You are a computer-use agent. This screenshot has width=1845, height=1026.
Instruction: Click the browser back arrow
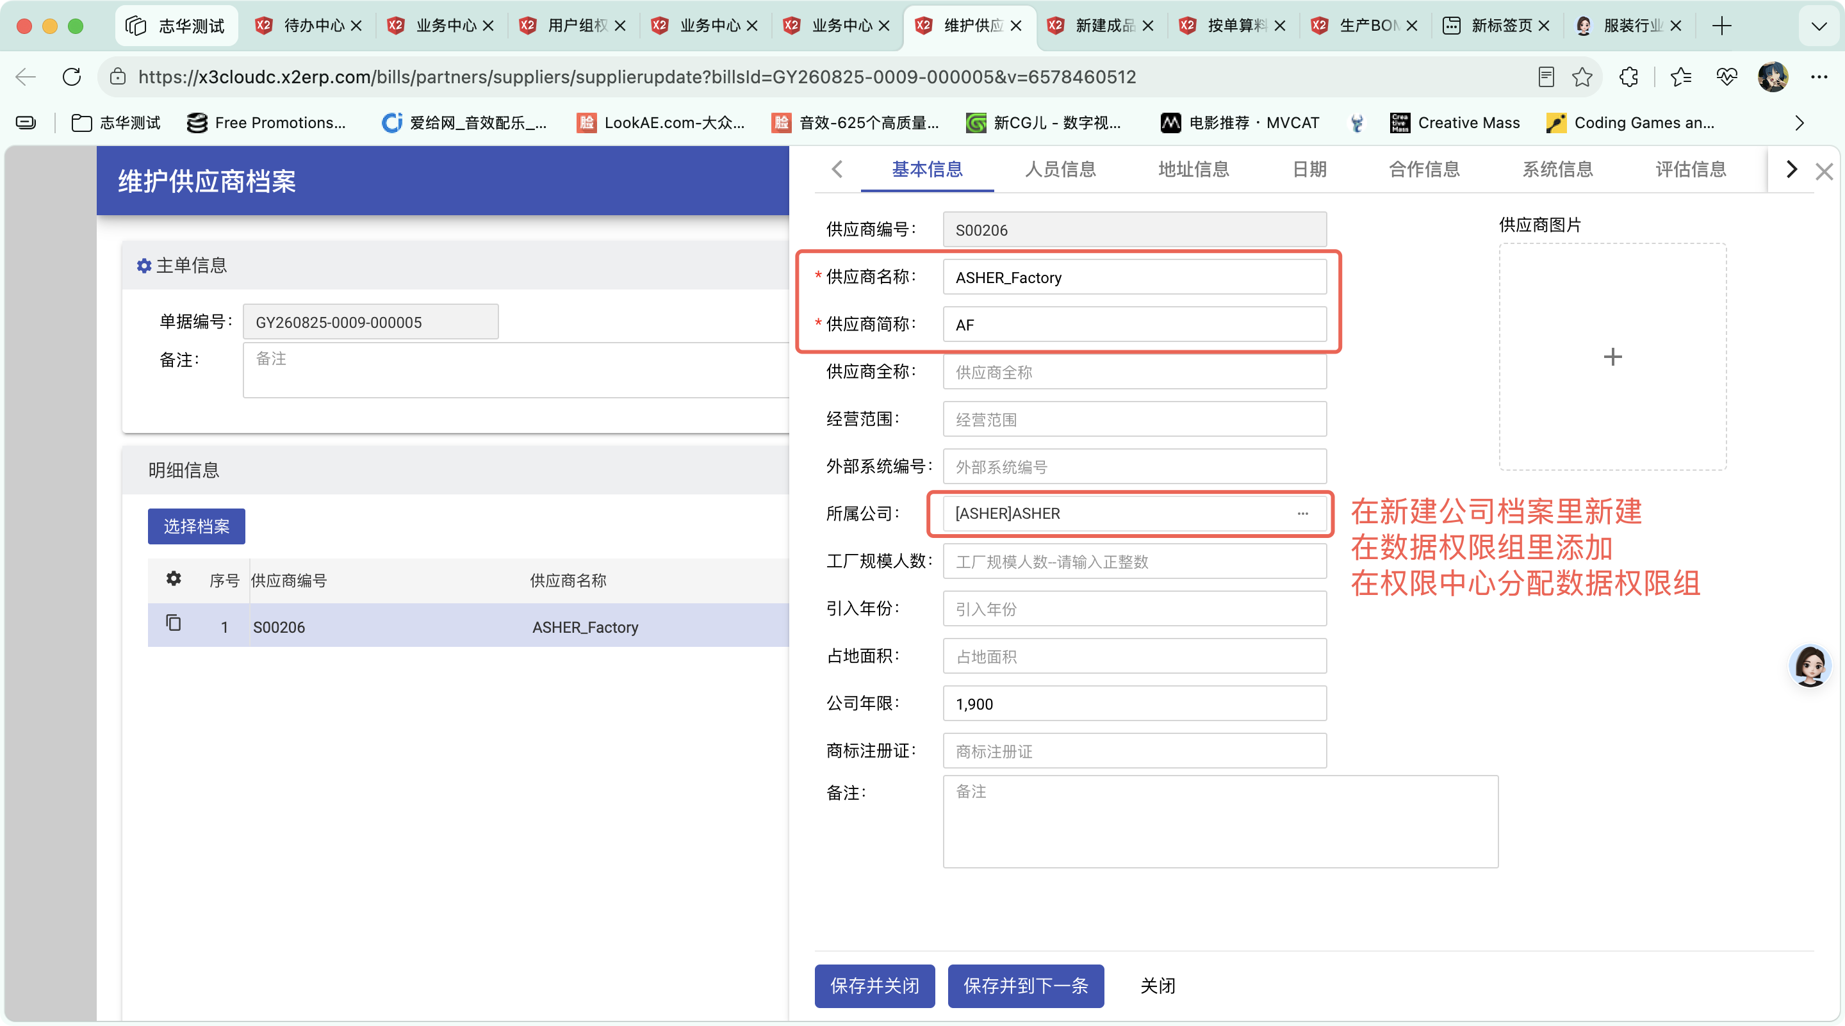point(26,77)
